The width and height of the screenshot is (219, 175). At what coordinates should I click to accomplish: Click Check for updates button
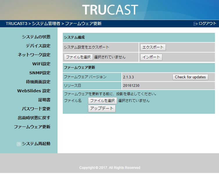pos(190,77)
